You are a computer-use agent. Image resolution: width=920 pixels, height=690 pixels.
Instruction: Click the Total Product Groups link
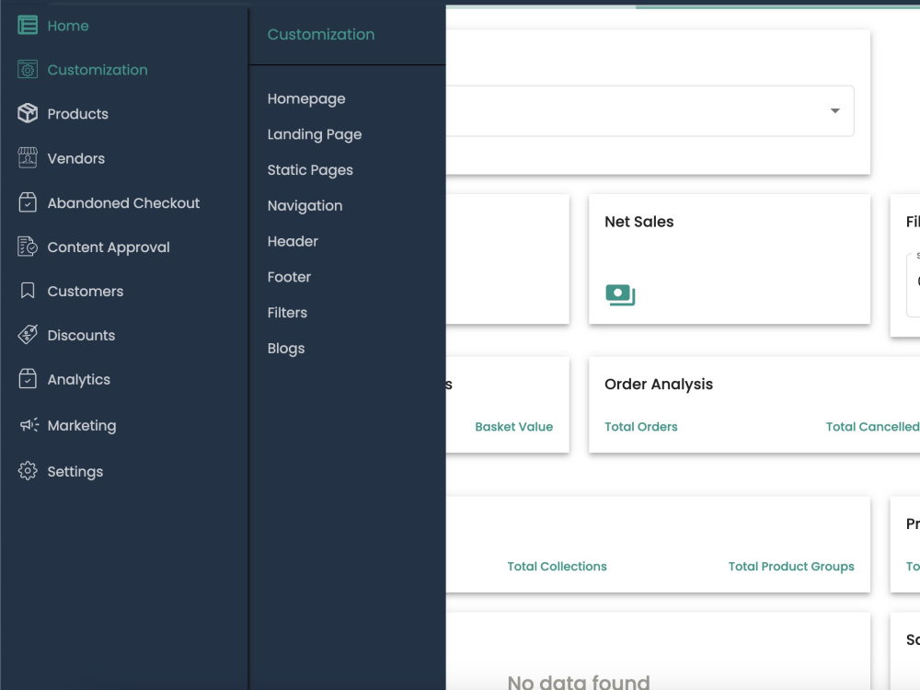point(791,566)
